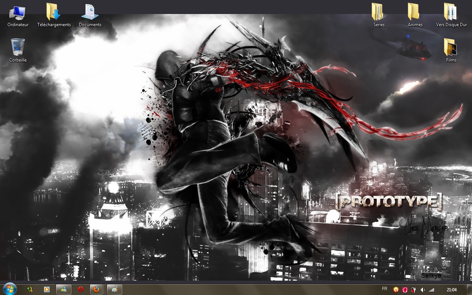This screenshot has height=295, width=472.
Task: Open the Paint taskbar button
Action: pos(114,289)
